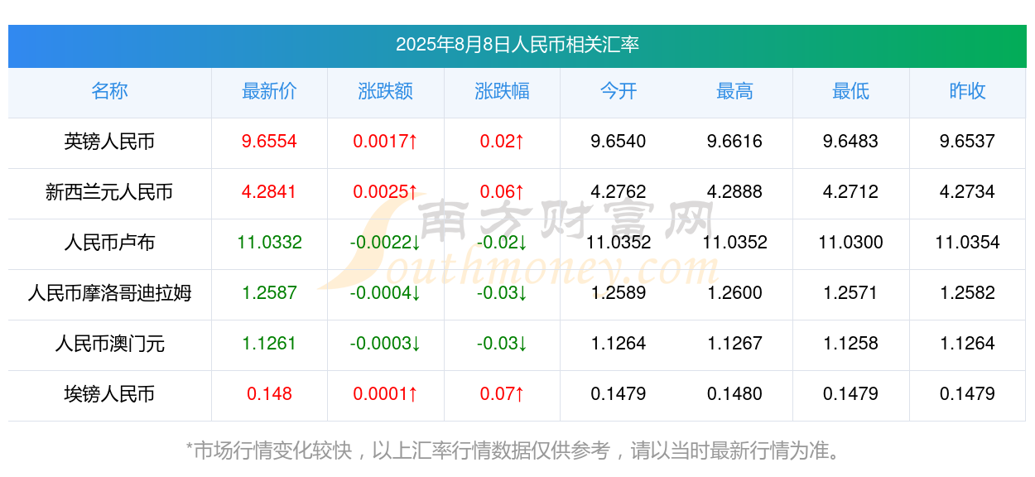Click change amount -0.0022↓

click(x=386, y=243)
